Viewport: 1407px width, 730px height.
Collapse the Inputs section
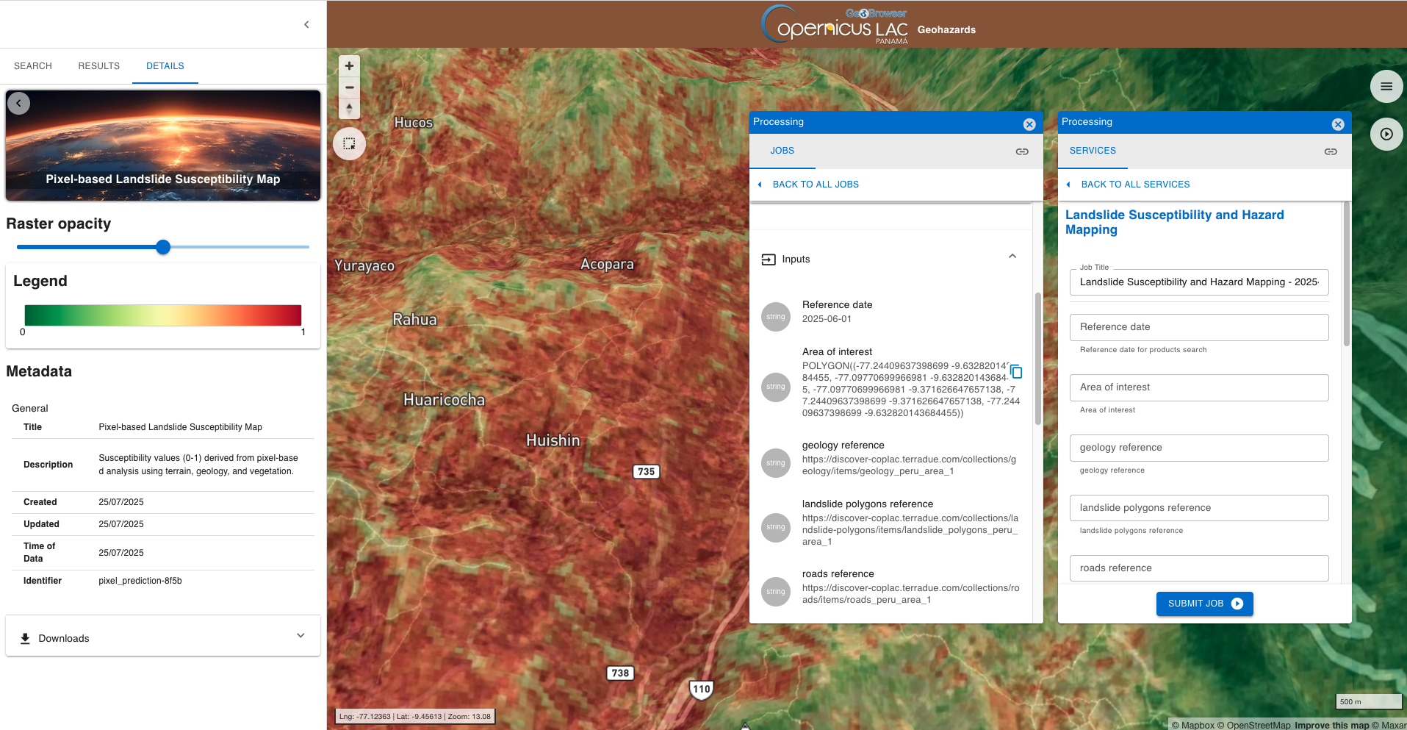(x=1012, y=257)
